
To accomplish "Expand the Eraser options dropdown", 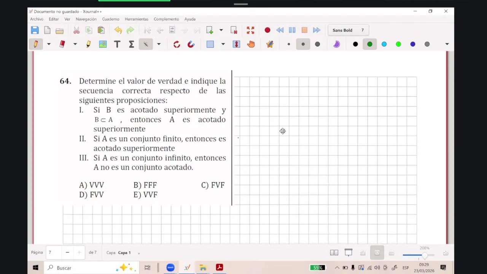I will 75,44.
